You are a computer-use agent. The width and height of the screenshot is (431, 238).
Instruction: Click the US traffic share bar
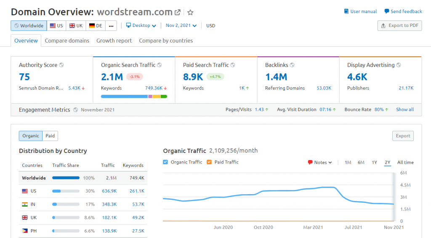tap(66, 191)
